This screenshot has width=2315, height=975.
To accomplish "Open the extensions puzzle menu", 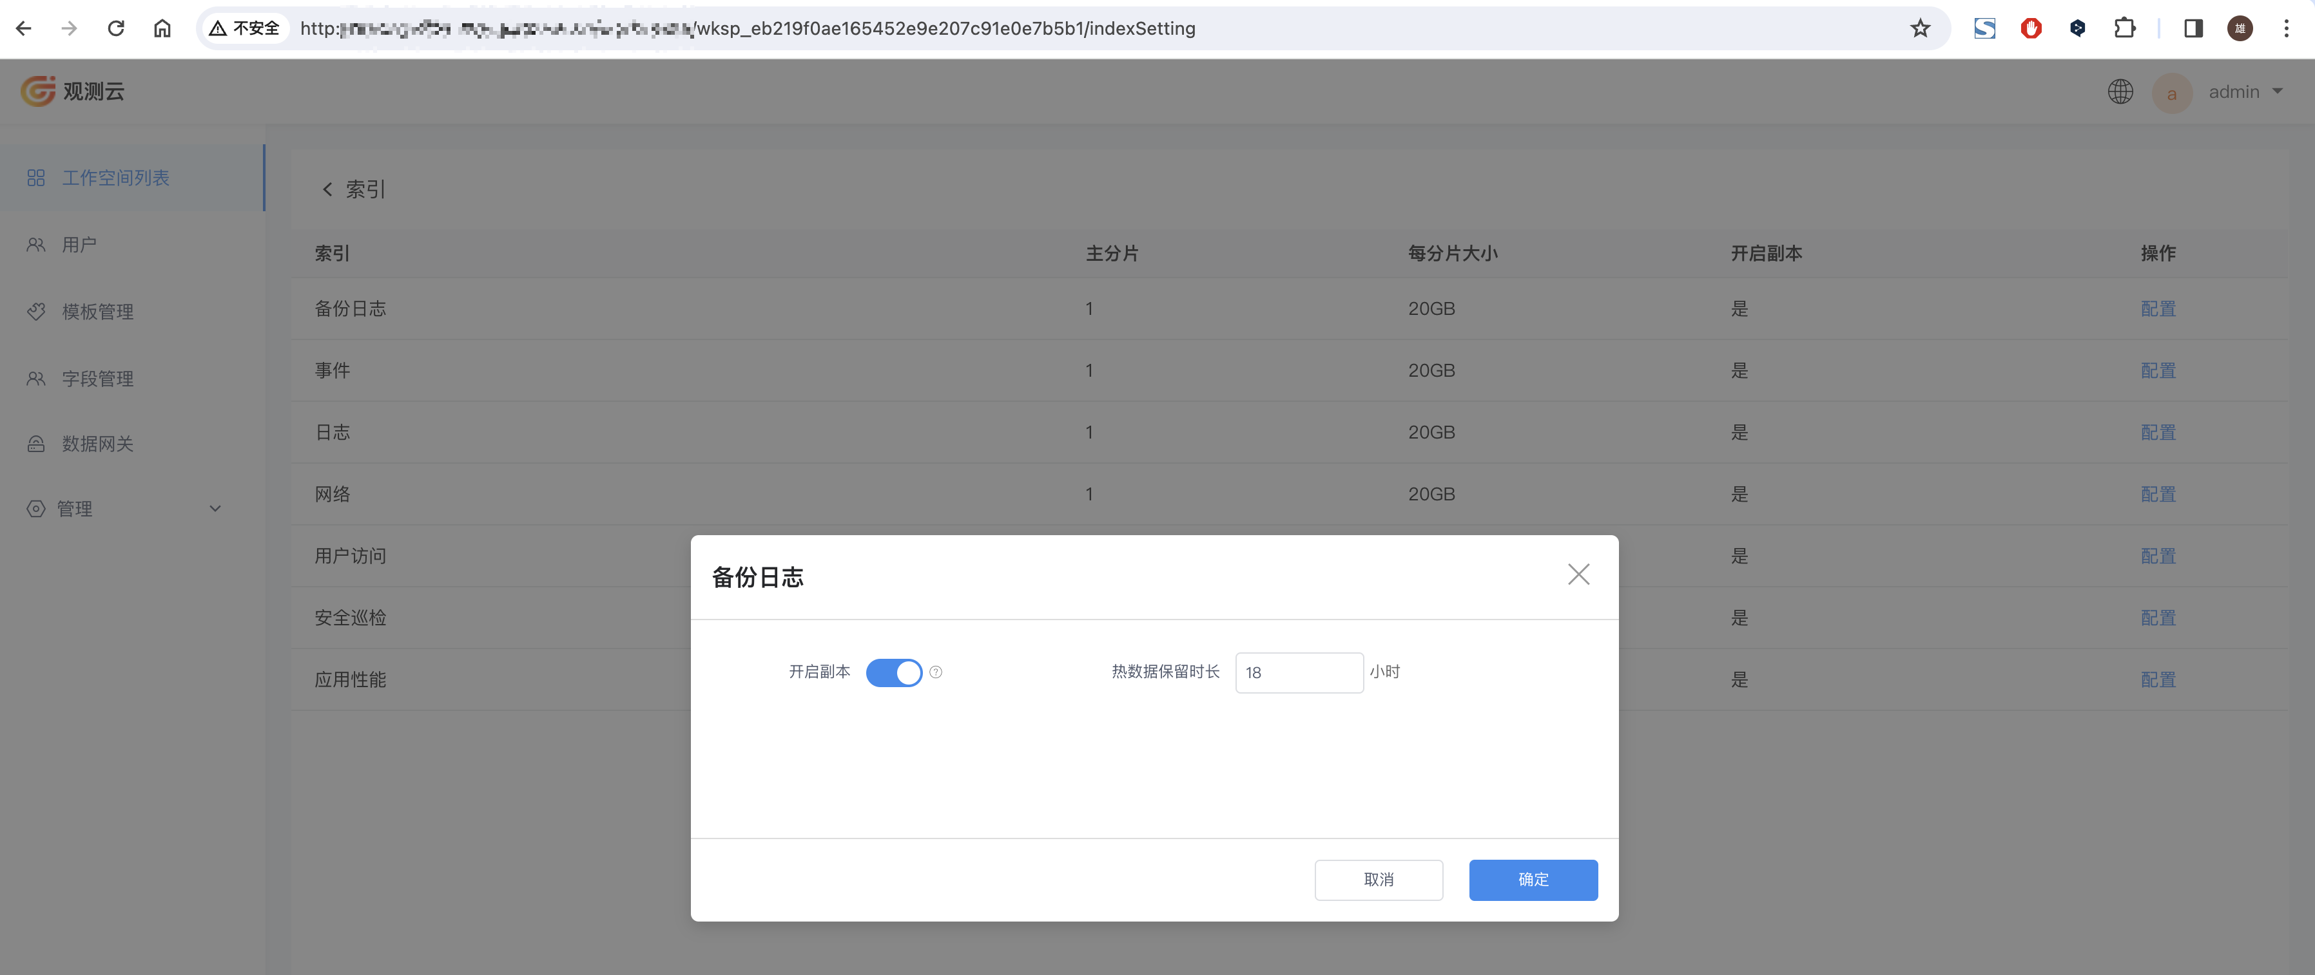I will point(2124,29).
